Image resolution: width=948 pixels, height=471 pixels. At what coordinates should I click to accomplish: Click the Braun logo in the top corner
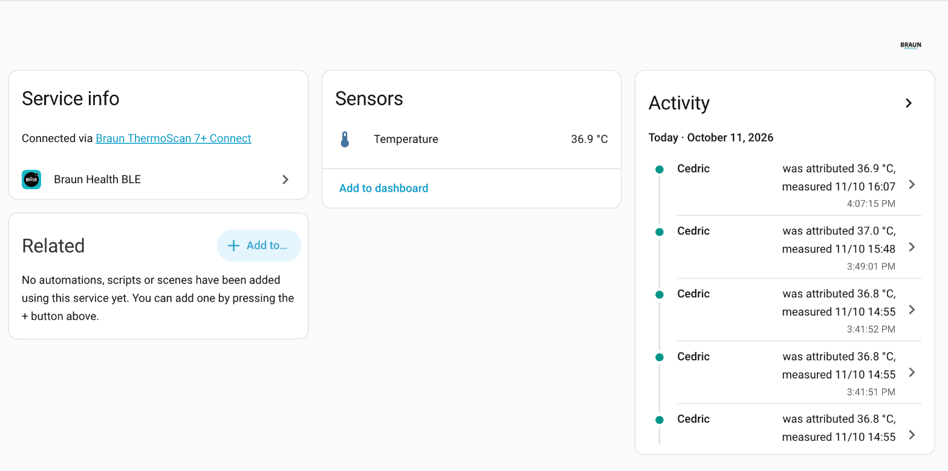[911, 45]
